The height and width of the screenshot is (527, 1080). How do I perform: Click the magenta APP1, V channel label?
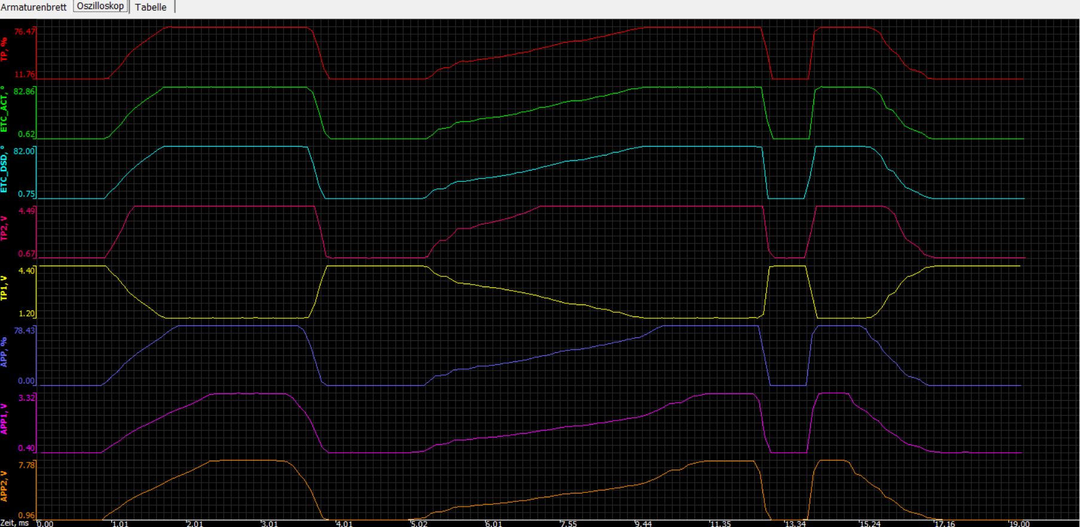(4, 418)
